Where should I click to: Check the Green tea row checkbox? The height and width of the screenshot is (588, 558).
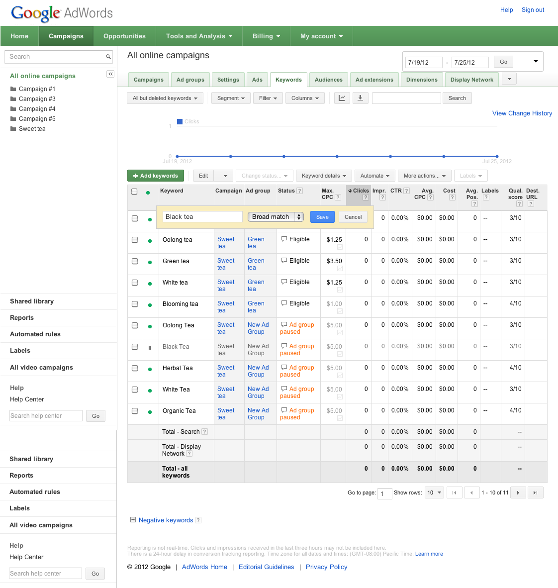click(135, 261)
